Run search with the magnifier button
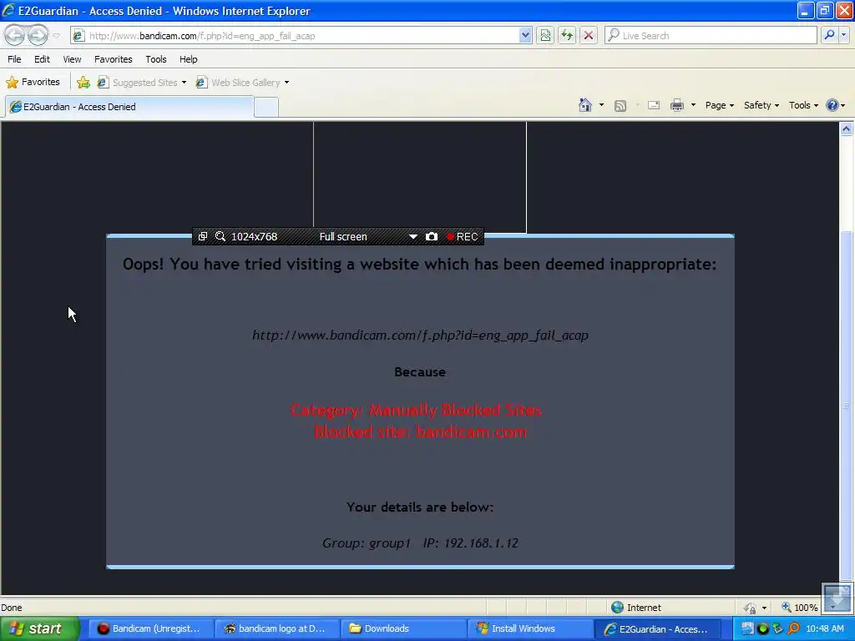Image resolution: width=855 pixels, height=641 pixels. click(x=829, y=35)
